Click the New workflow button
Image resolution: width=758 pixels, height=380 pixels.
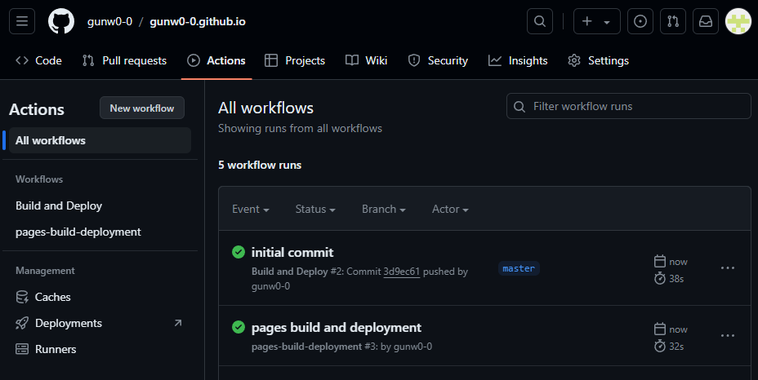pos(142,108)
